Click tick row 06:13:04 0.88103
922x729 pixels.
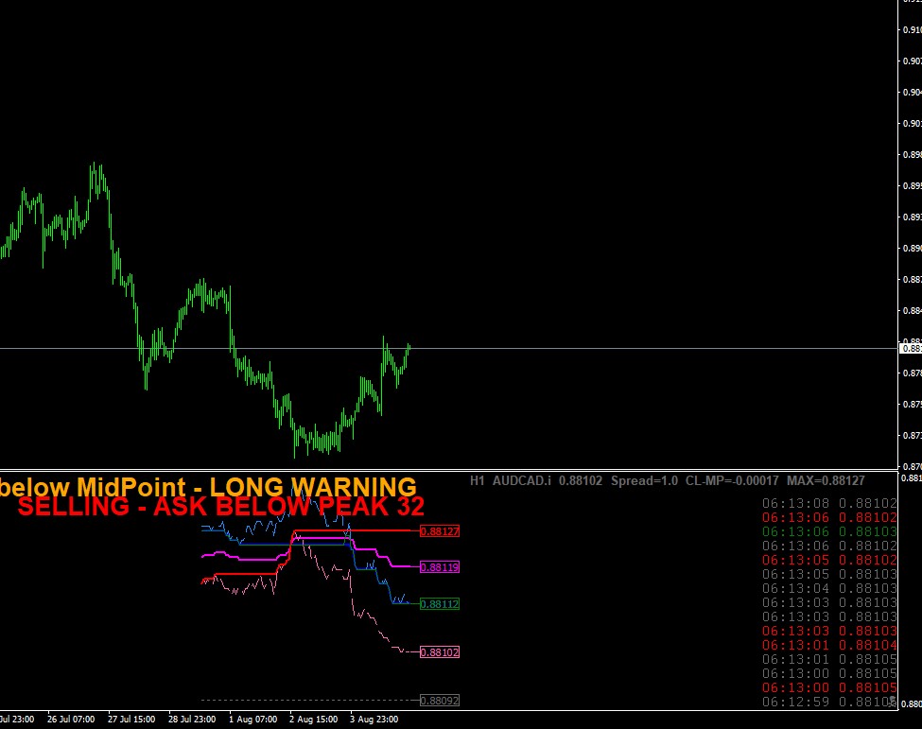click(829, 588)
